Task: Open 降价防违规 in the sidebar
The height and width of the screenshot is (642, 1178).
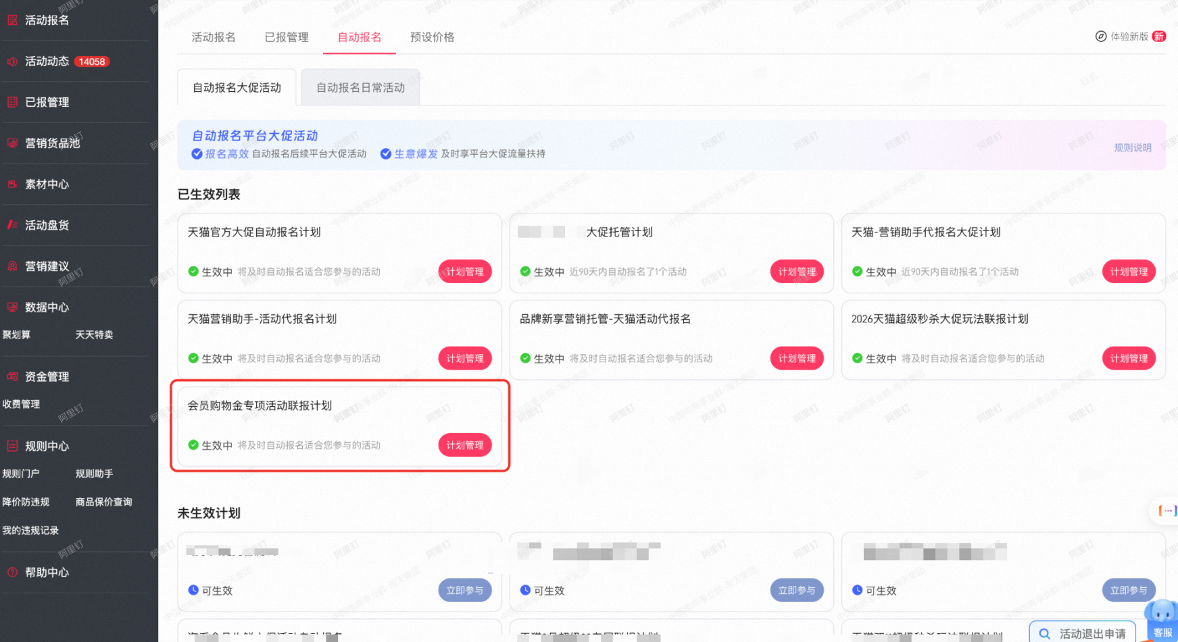Action: (26, 502)
